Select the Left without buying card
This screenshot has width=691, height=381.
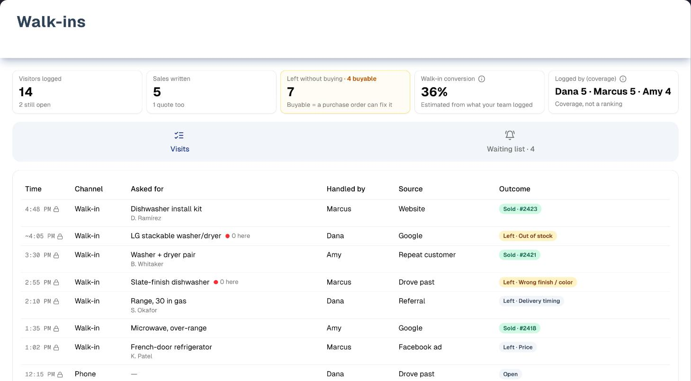coord(345,92)
